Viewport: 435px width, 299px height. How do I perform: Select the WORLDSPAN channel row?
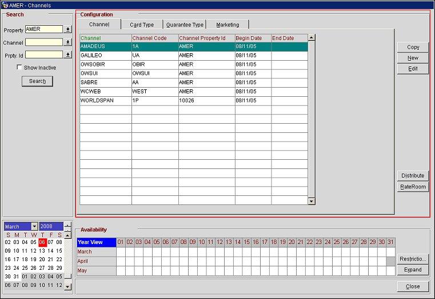[105, 100]
